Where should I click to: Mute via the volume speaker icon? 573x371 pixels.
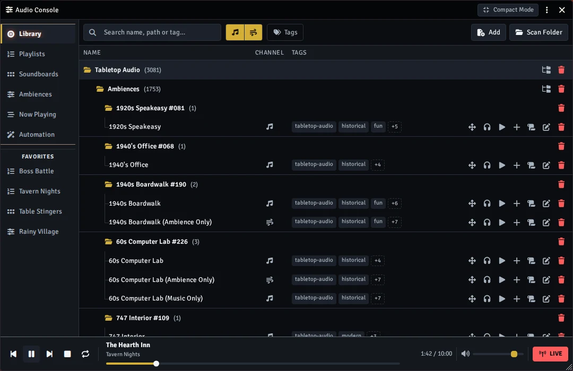465,354
